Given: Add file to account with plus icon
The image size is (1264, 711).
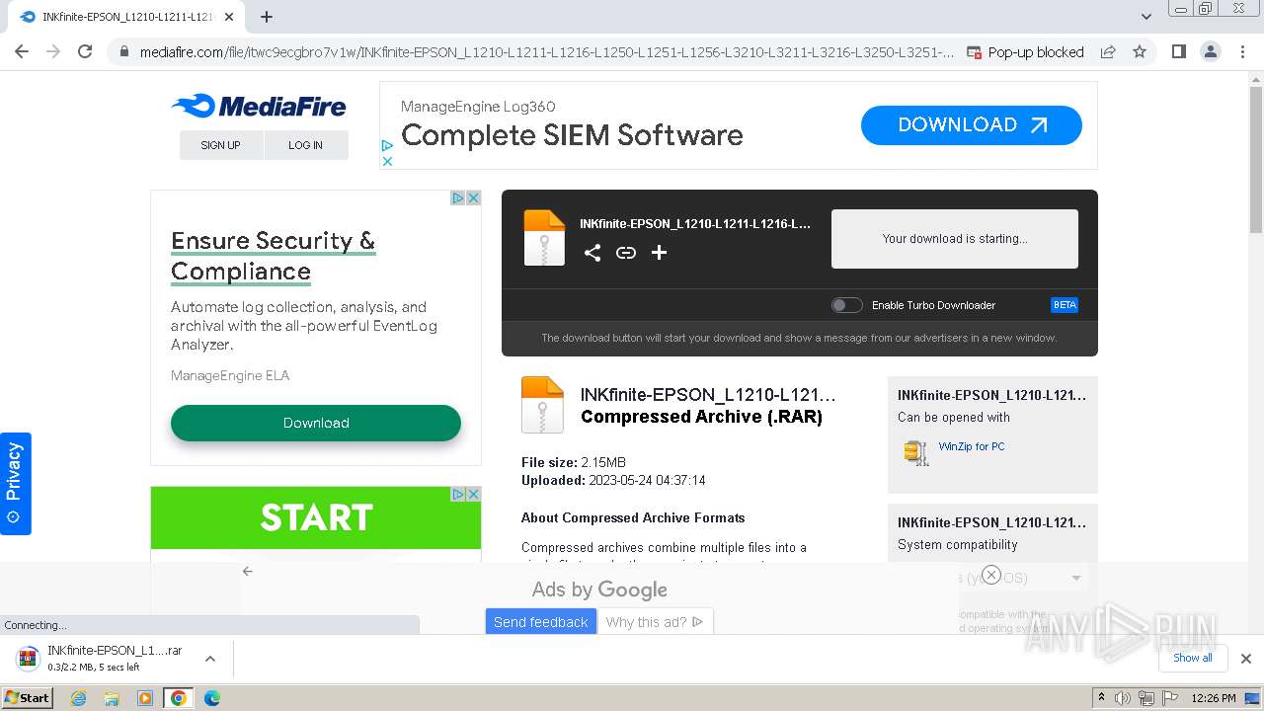Looking at the screenshot, I should click(x=660, y=253).
